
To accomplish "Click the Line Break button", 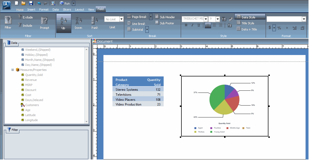I will click(136, 24).
